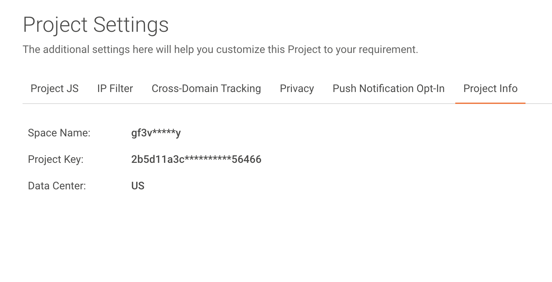Switch to the Project JS tab
552x282 pixels.
click(54, 88)
